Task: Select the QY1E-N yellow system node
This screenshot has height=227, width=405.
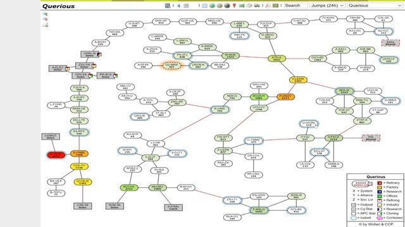Action: pos(83,182)
